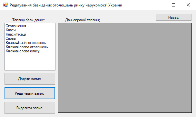Click the Таблиці бази даних label
The height and width of the screenshot is (117, 196).
(28, 20)
